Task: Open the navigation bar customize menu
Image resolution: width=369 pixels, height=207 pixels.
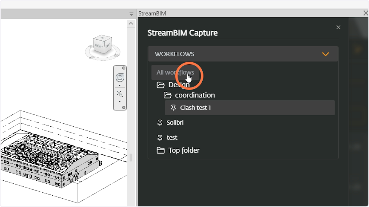Action: click(x=124, y=107)
